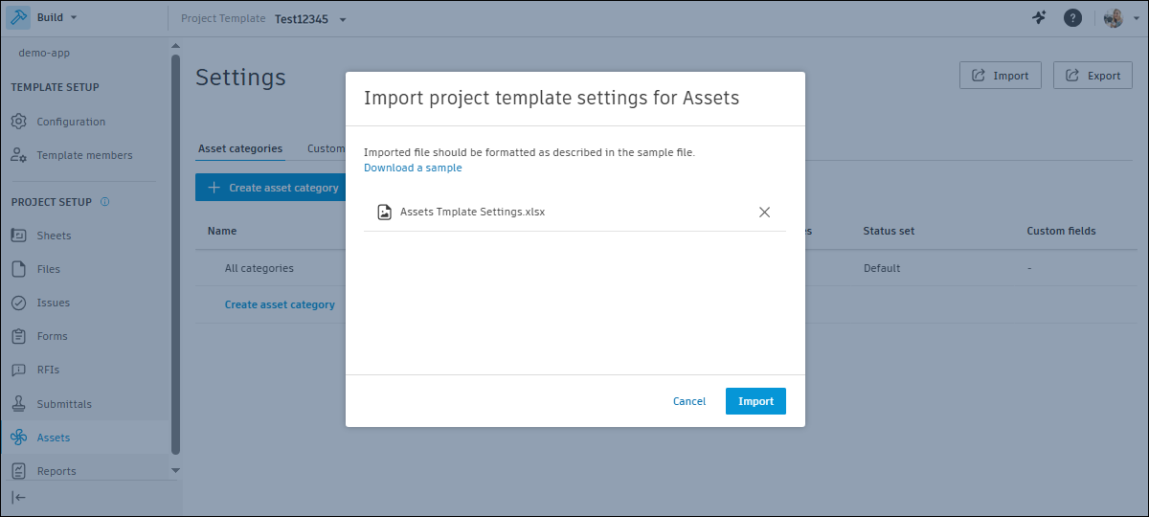
Task: Remove the Assets Tmplate Settings.xlsx file
Action: [764, 213]
